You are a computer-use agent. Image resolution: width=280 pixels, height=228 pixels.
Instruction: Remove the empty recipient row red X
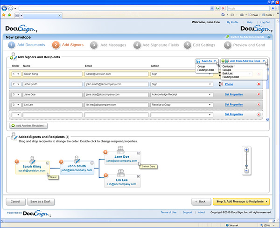point(259,114)
